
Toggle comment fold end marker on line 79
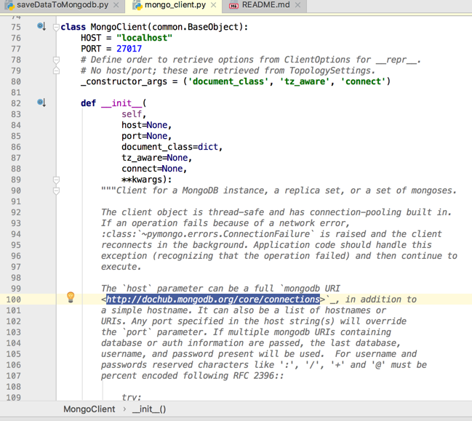pyautogui.click(x=56, y=71)
